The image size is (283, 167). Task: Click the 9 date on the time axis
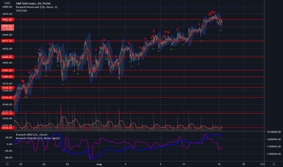click(160, 164)
